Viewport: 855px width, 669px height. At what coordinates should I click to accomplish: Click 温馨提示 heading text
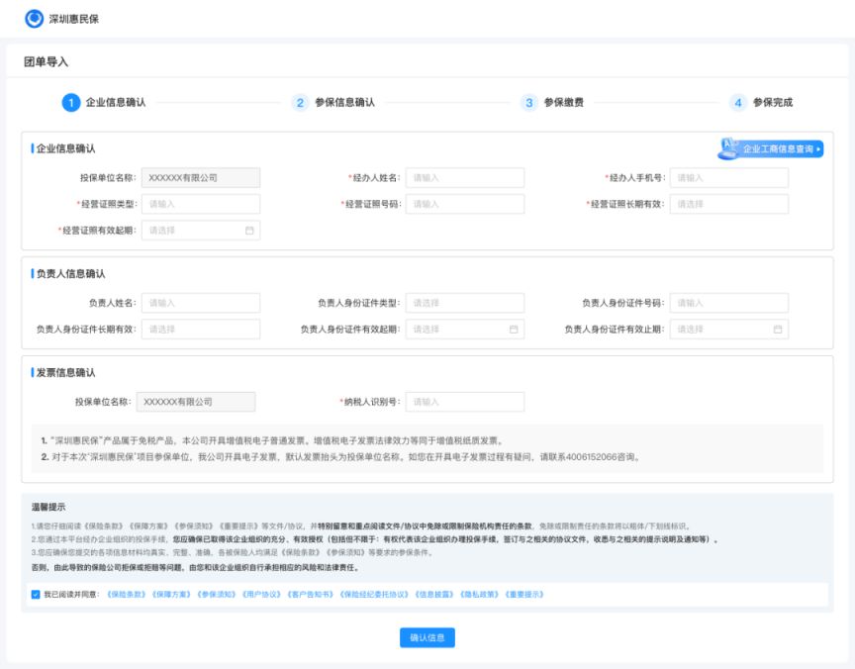click(x=48, y=507)
